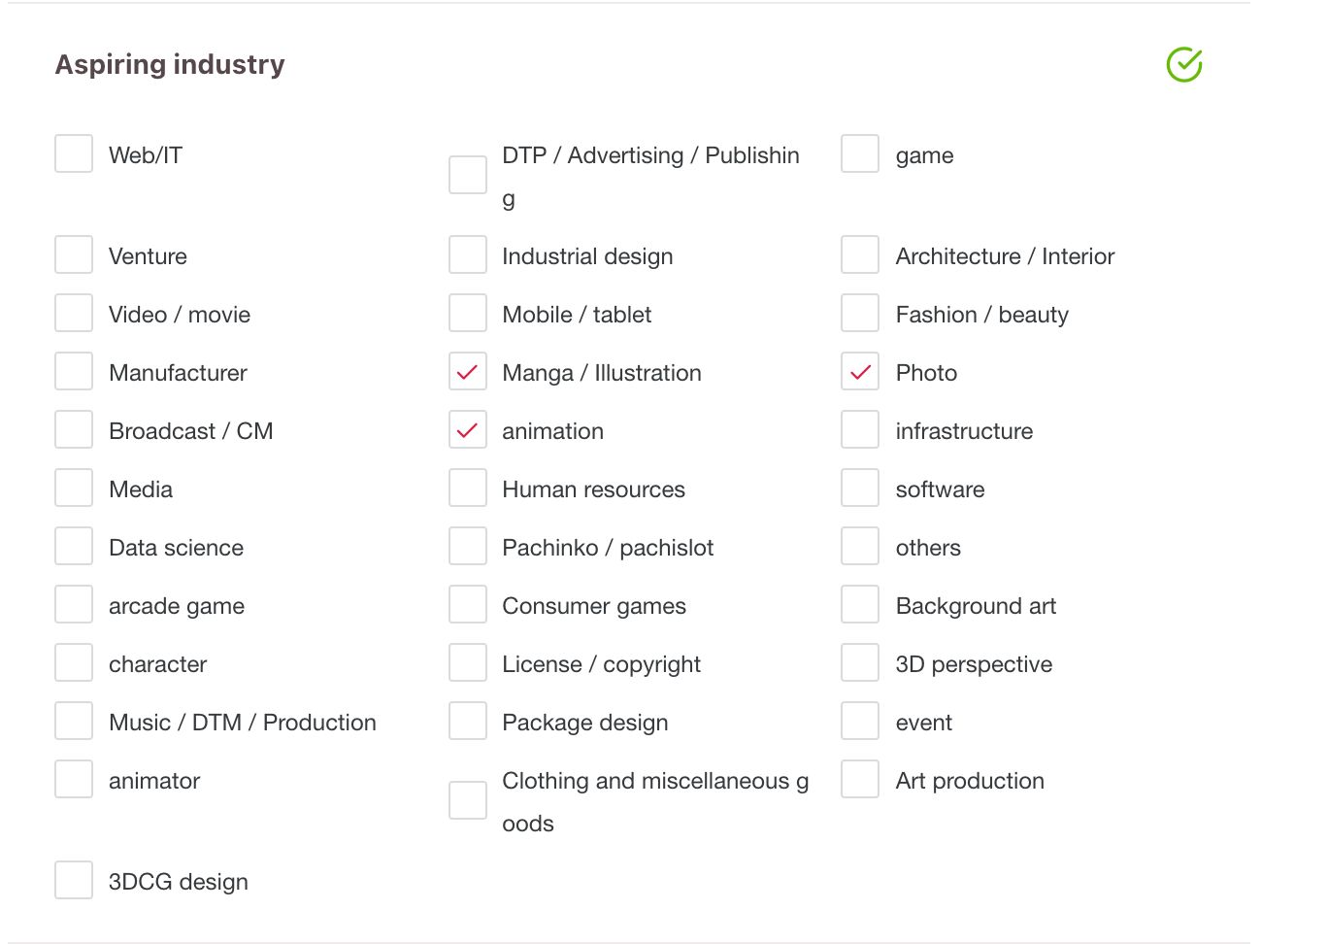Uncheck the Photo checkbox
This screenshot has height=944, width=1328.
click(x=860, y=372)
